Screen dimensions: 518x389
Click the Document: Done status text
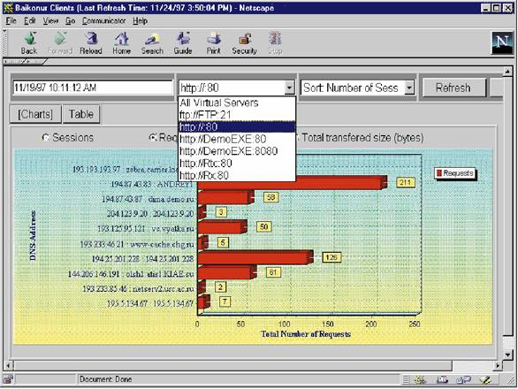tap(105, 379)
